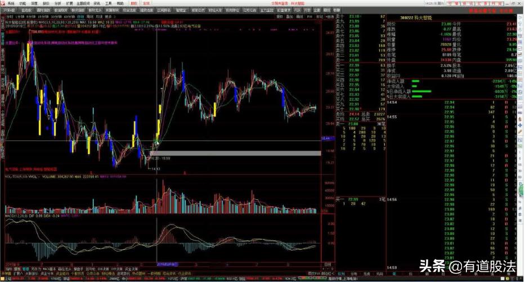Open the 自选股 toolbar button
The image size is (525, 282).
[x=26, y=10]
